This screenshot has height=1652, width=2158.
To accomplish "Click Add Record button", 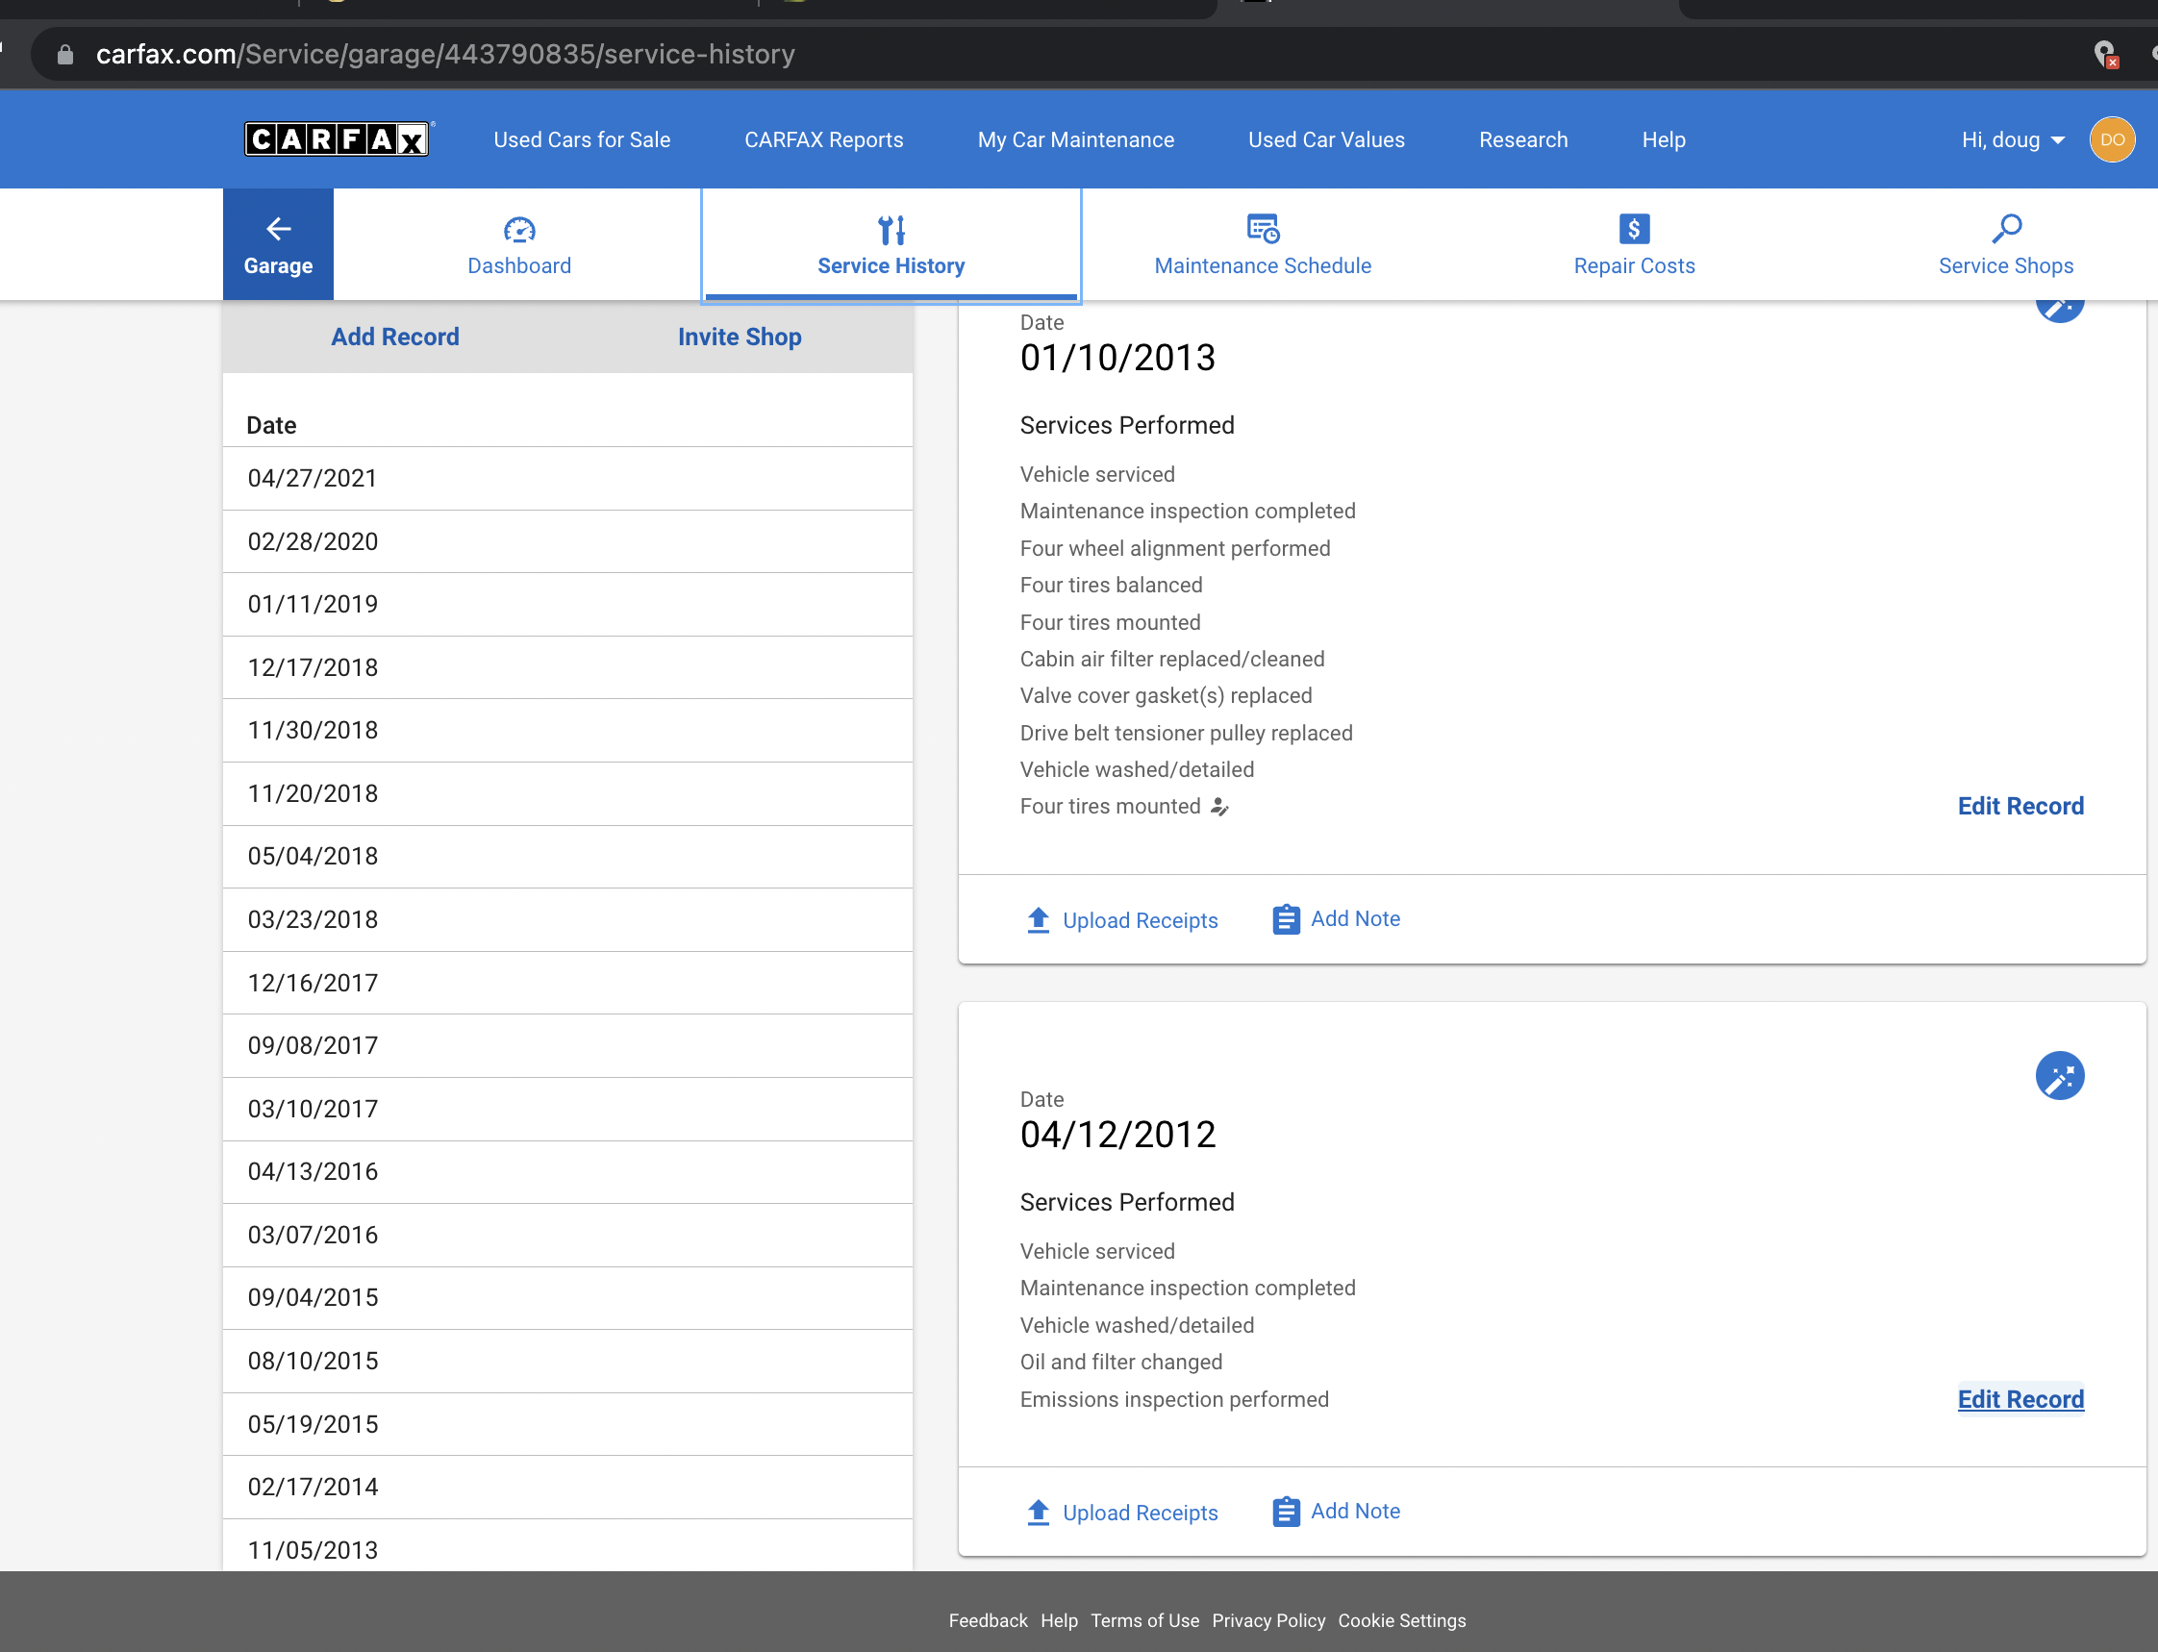I will (x=395, y=337).
